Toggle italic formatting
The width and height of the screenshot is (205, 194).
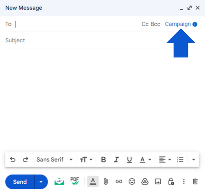click(117, 160)
